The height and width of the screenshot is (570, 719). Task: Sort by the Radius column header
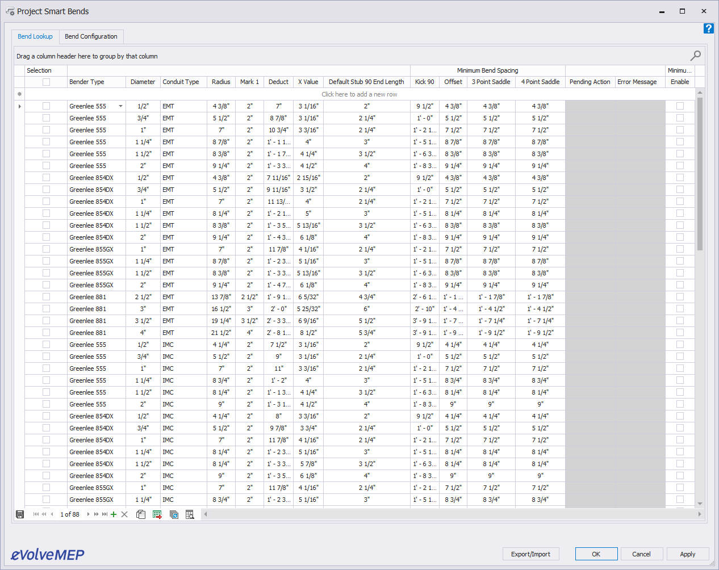(221, 82)
